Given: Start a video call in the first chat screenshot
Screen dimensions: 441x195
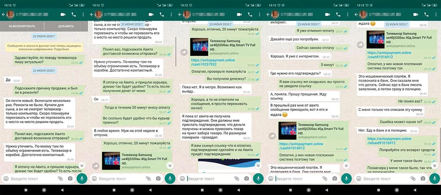Looking at the screenshot, I should coord(62,14).
